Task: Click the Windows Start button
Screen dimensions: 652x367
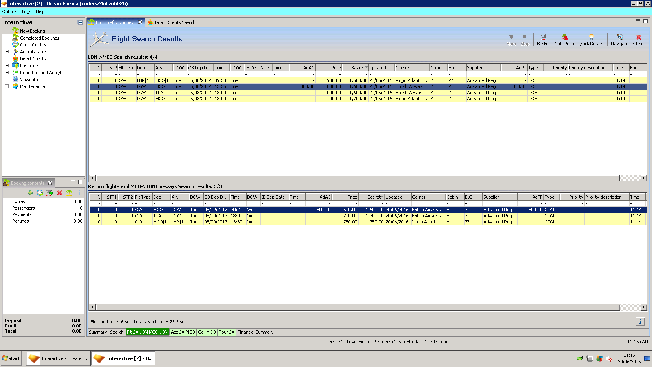Action: tap(11, 358)
